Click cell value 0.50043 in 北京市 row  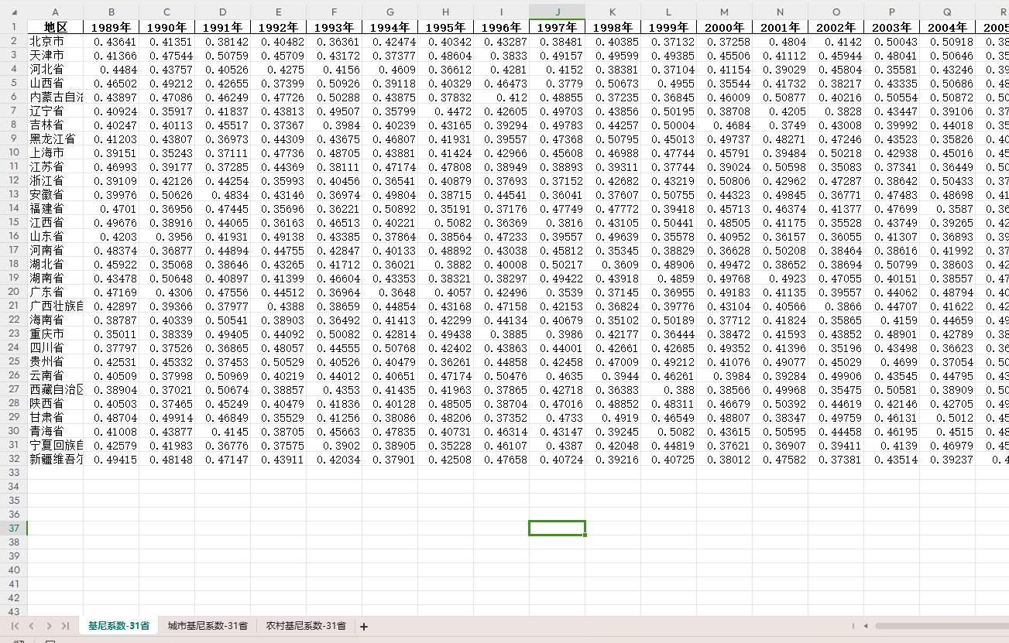tap(891, 40)
